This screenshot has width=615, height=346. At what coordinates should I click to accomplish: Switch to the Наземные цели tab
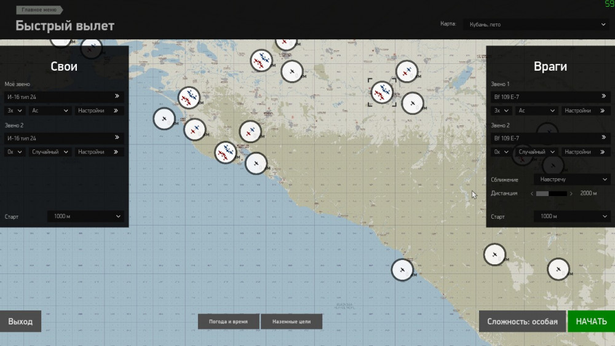pyautogui.click(x=292, y=321)
